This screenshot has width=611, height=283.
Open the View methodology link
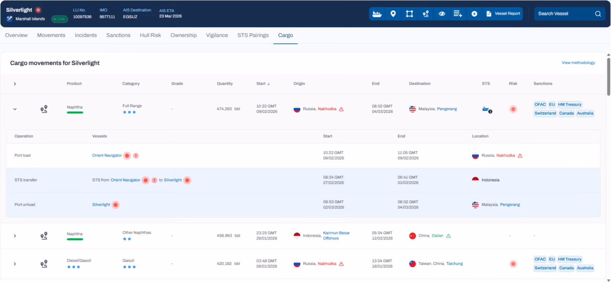point(578,63)
